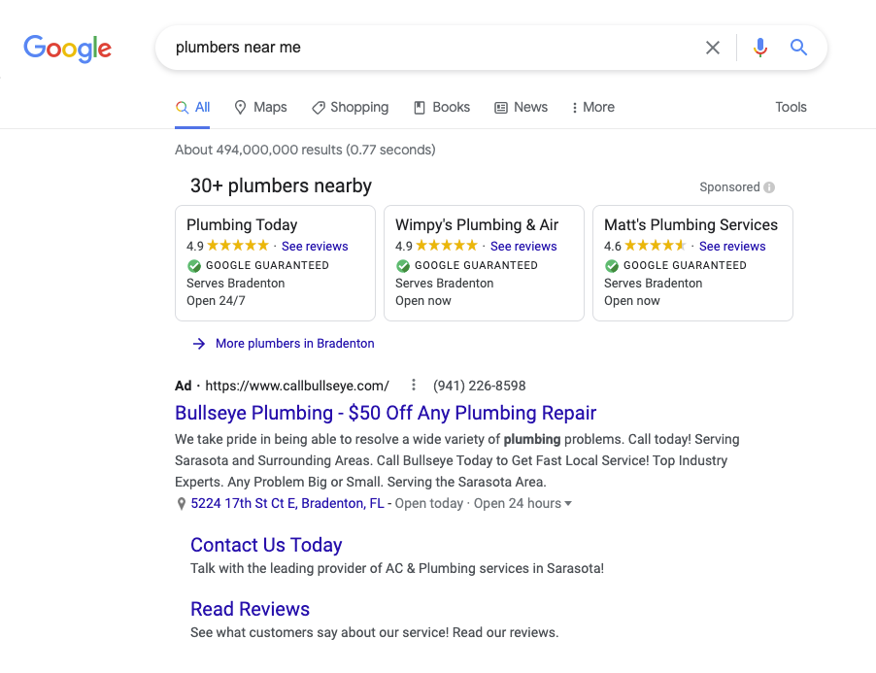Click the callbullseye.com ad URL

click(x=297, y=386)
